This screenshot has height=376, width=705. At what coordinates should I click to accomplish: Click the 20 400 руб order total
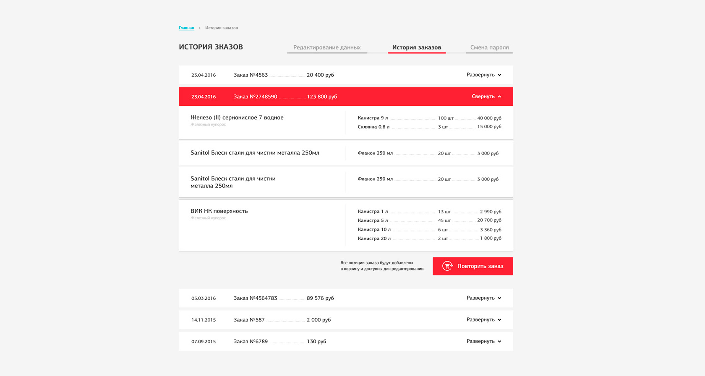click(320, 75)
